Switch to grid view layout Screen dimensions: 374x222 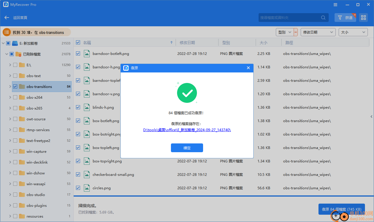363,18
